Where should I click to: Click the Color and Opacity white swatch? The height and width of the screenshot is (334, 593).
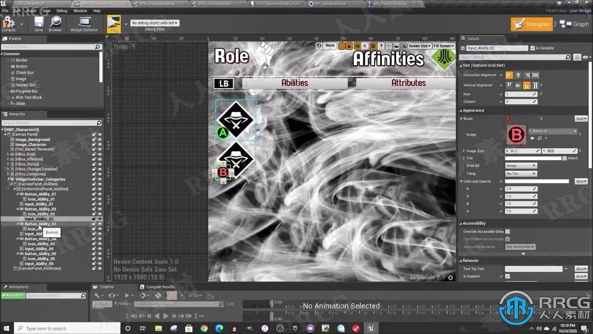536,181
